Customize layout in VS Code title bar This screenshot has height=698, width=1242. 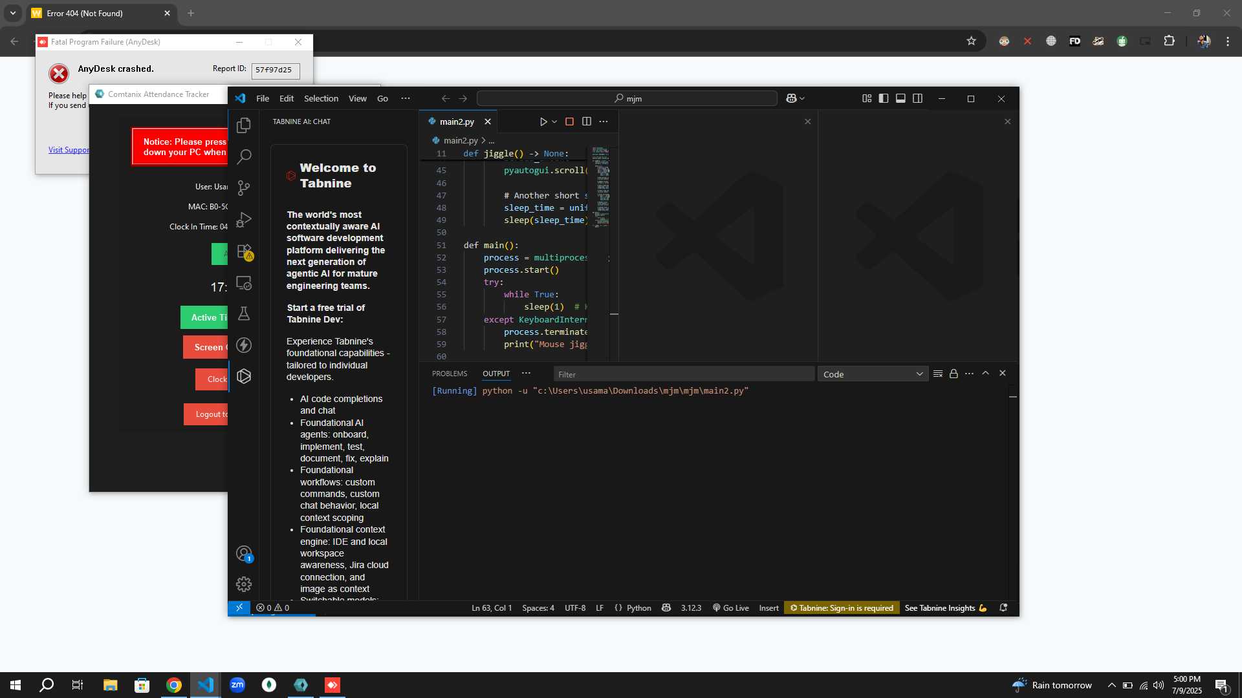click(867, 98)
